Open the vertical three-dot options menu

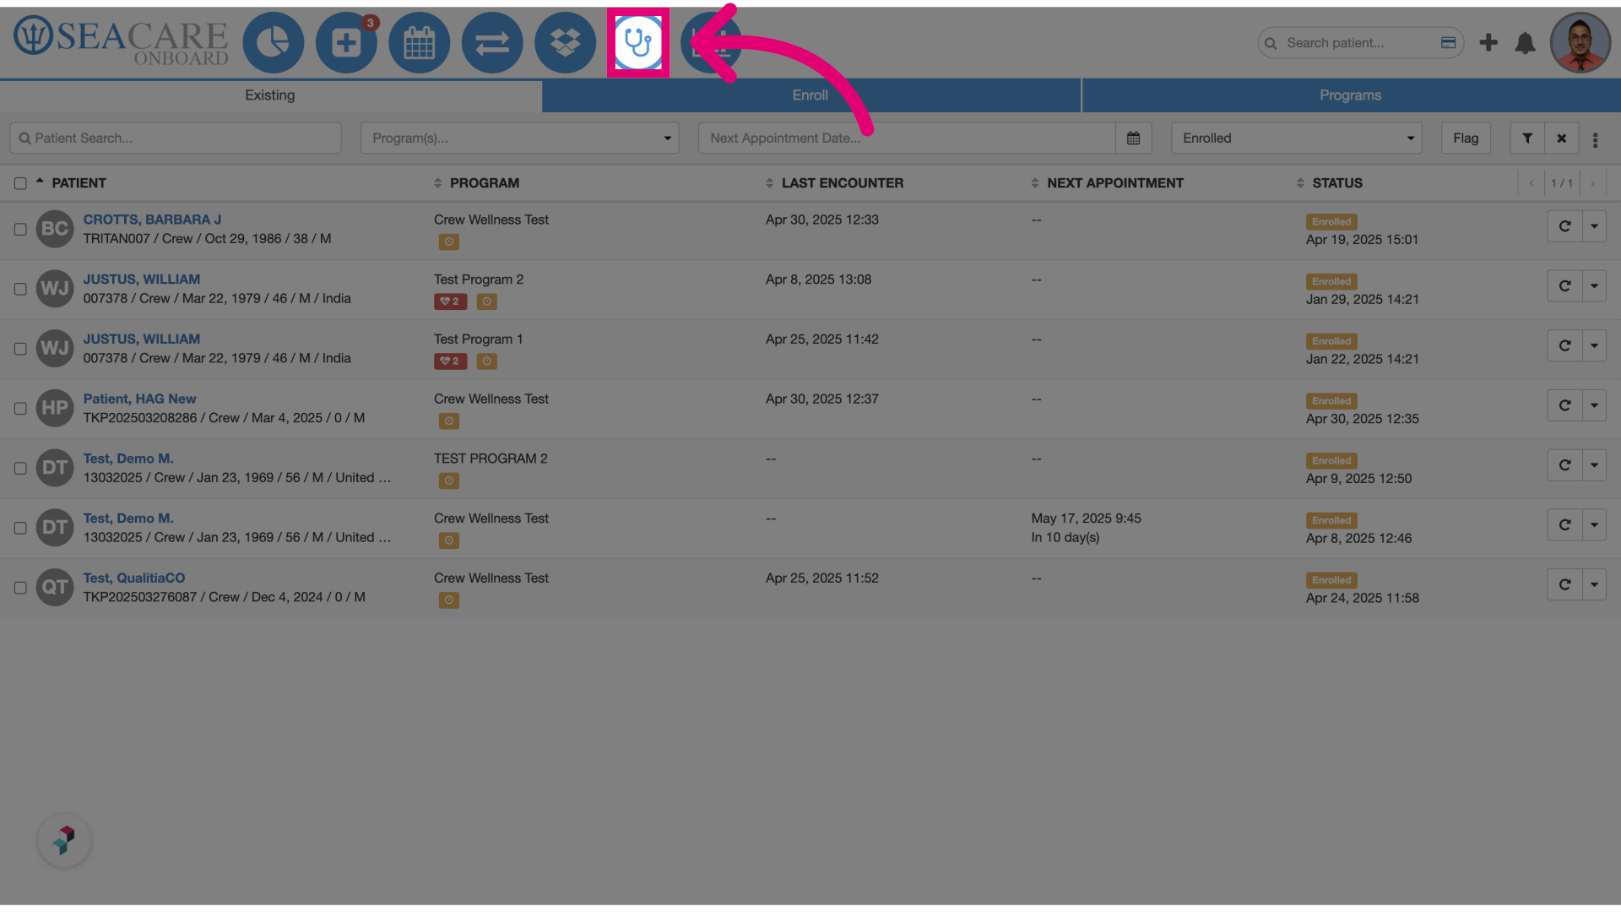click(x=1595, y=140)
